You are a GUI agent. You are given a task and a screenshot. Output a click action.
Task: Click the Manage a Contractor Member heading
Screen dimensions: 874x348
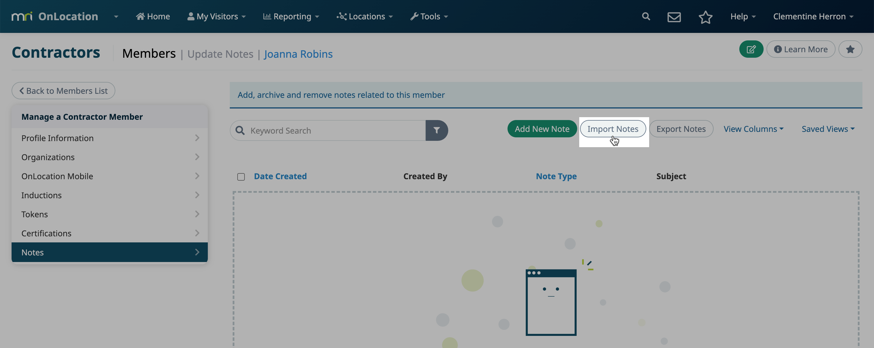point(82,117)
